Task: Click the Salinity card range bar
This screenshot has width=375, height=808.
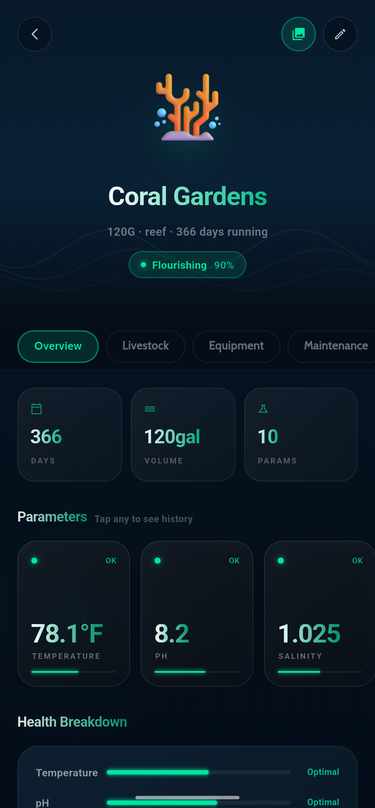Action: click(x=320, y=672)
